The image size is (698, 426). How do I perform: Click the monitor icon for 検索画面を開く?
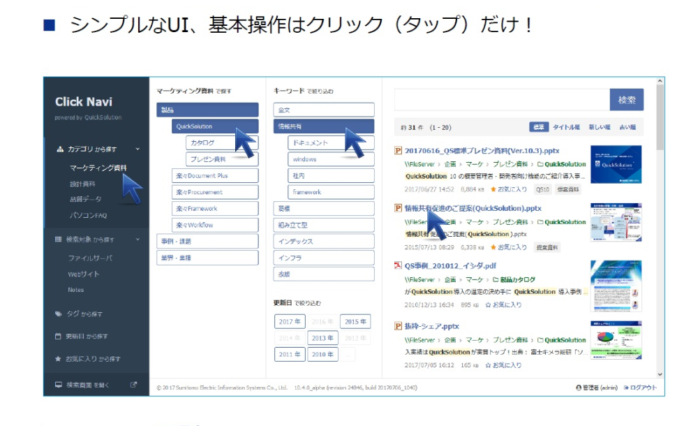59,385
